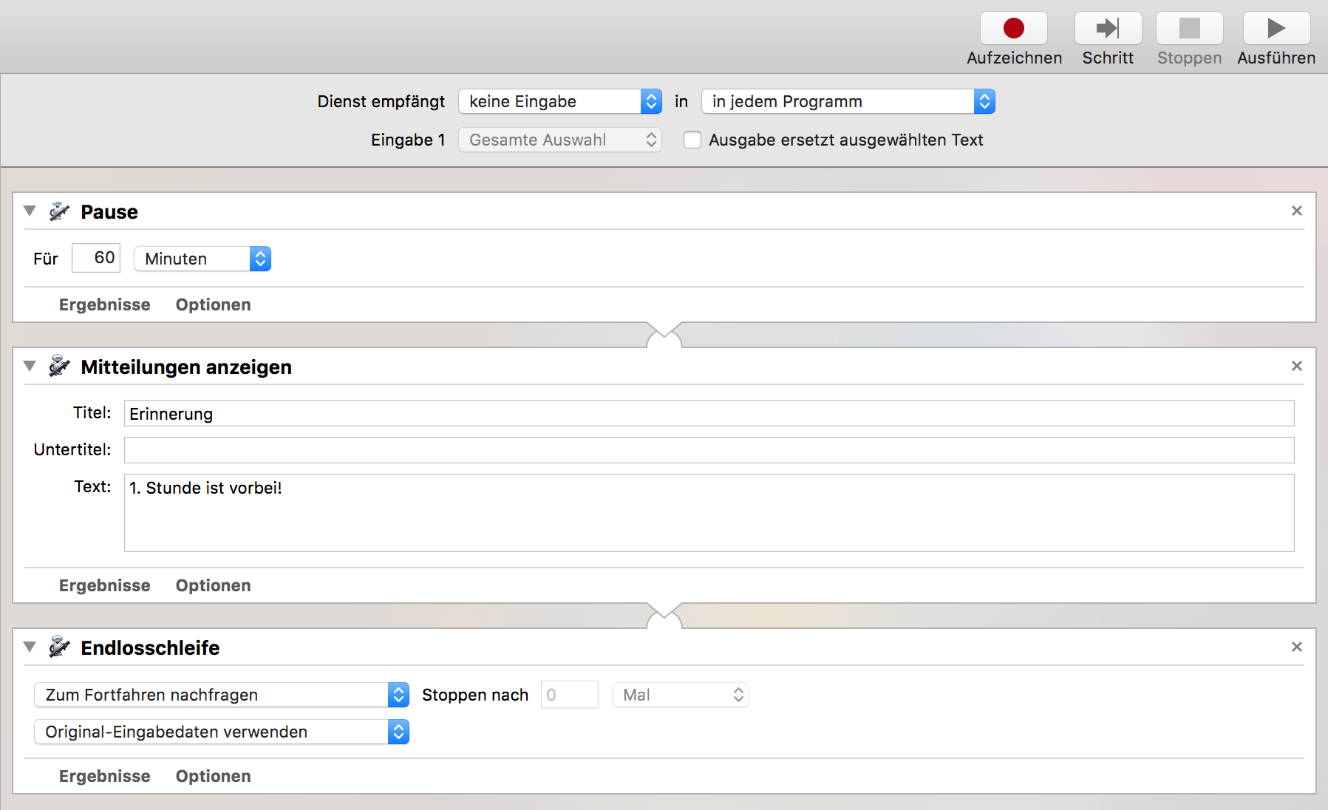Click the Endlosschleife action icon
The height and width of the screenshot is (810, 1328).
(x=59, y=648)
